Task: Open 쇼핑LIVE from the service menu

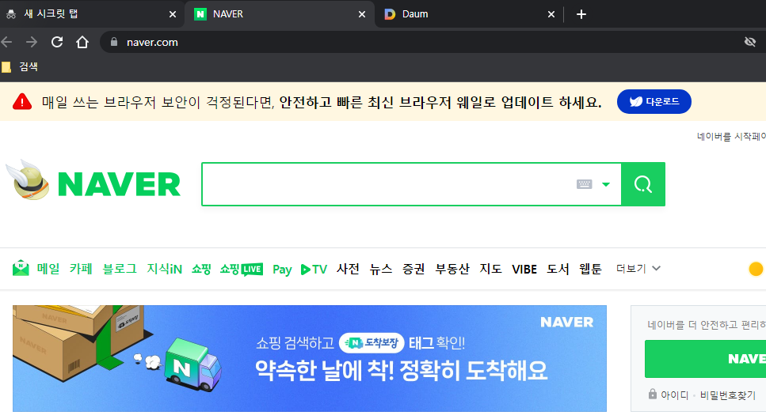Action: [242, 269]
